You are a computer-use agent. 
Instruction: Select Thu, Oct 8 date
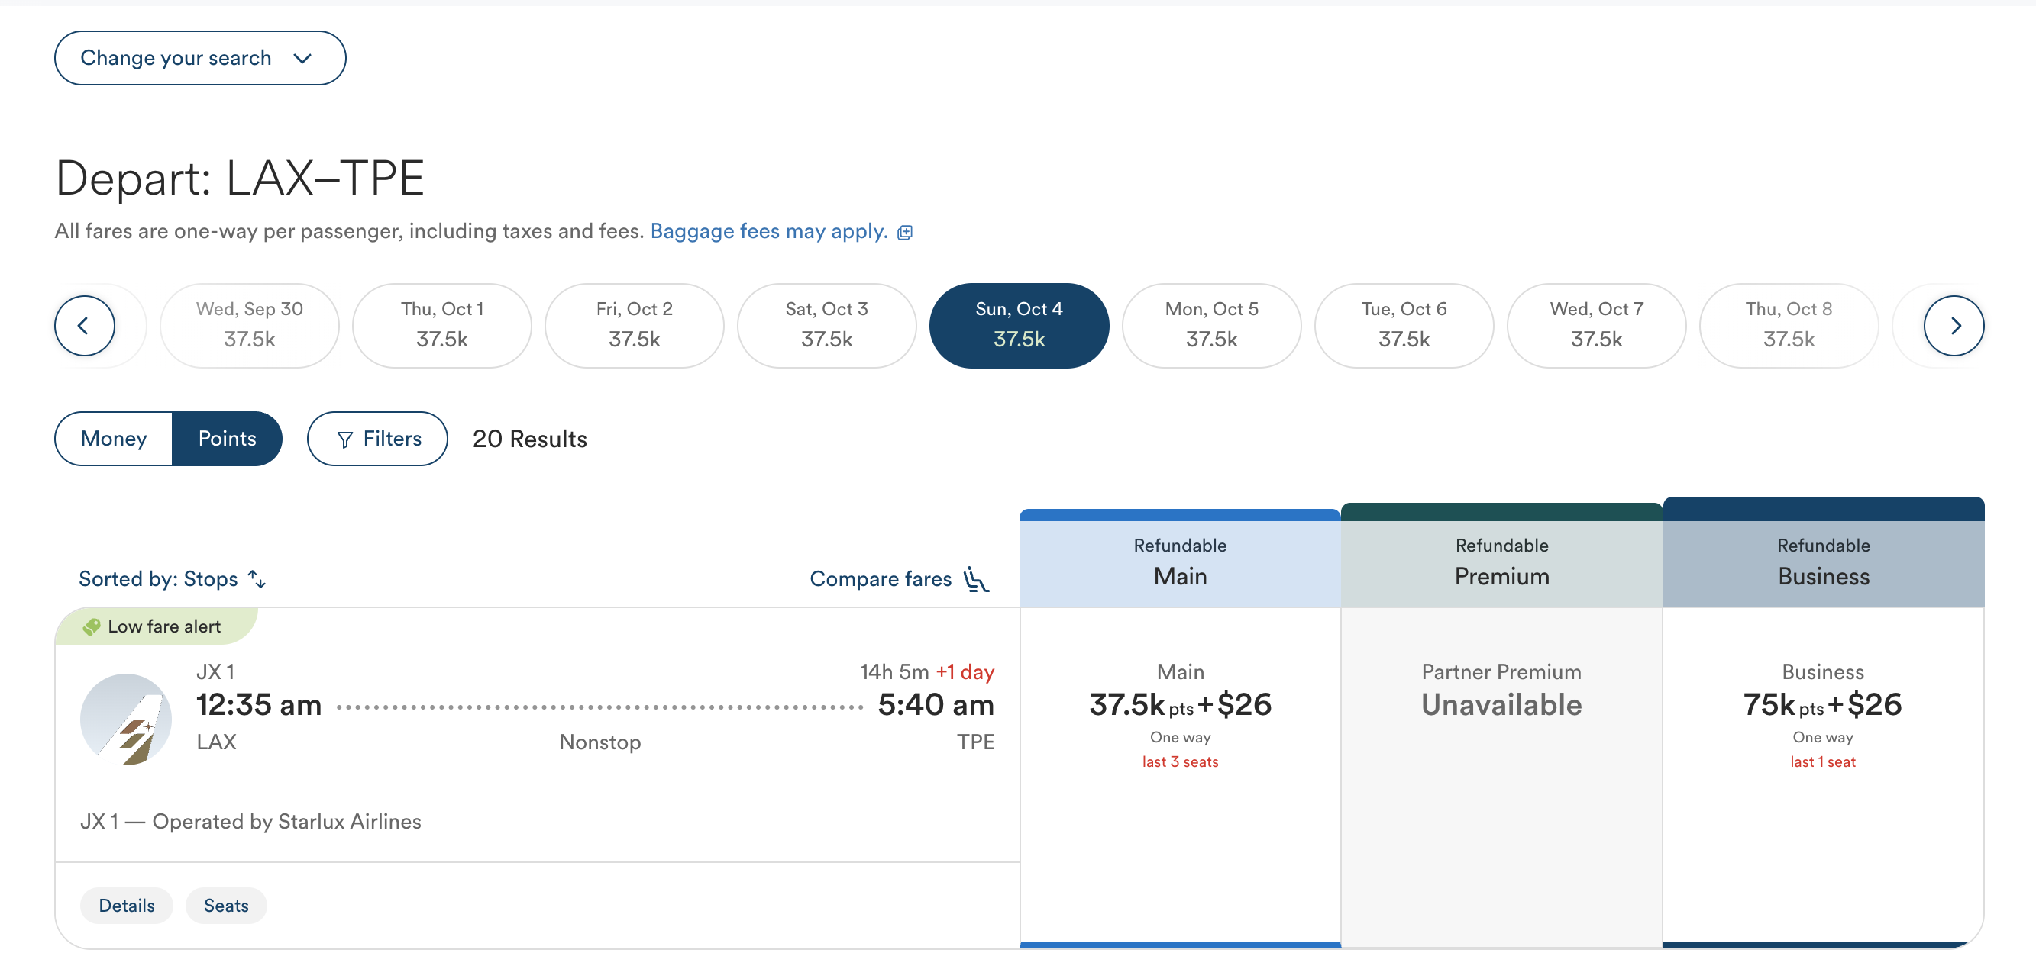pos(1789,325)
